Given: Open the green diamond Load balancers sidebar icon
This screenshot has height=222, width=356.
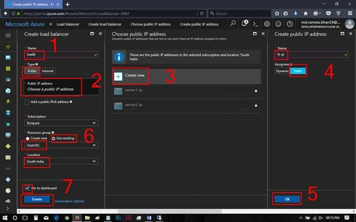Looking at the screenshot, I should coord(8,146).
